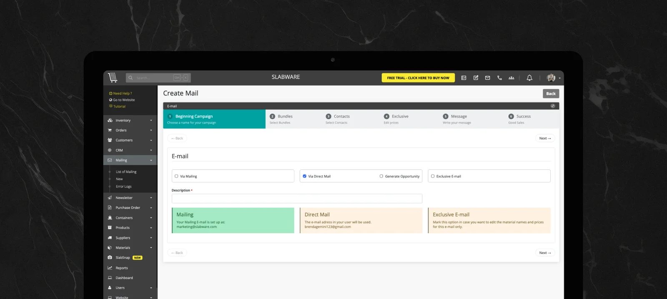Expand the Orders menu arrow

coord(151,131)
